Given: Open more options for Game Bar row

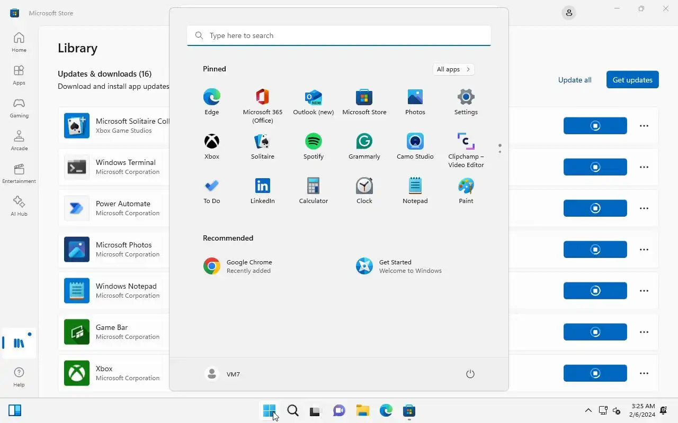Looking at the screenshot, I should point(644,332).
